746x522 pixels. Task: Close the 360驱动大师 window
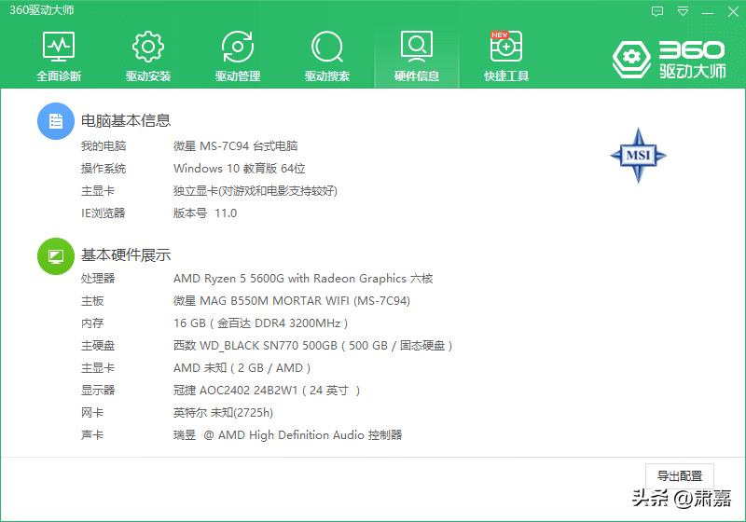click(733, 11)
